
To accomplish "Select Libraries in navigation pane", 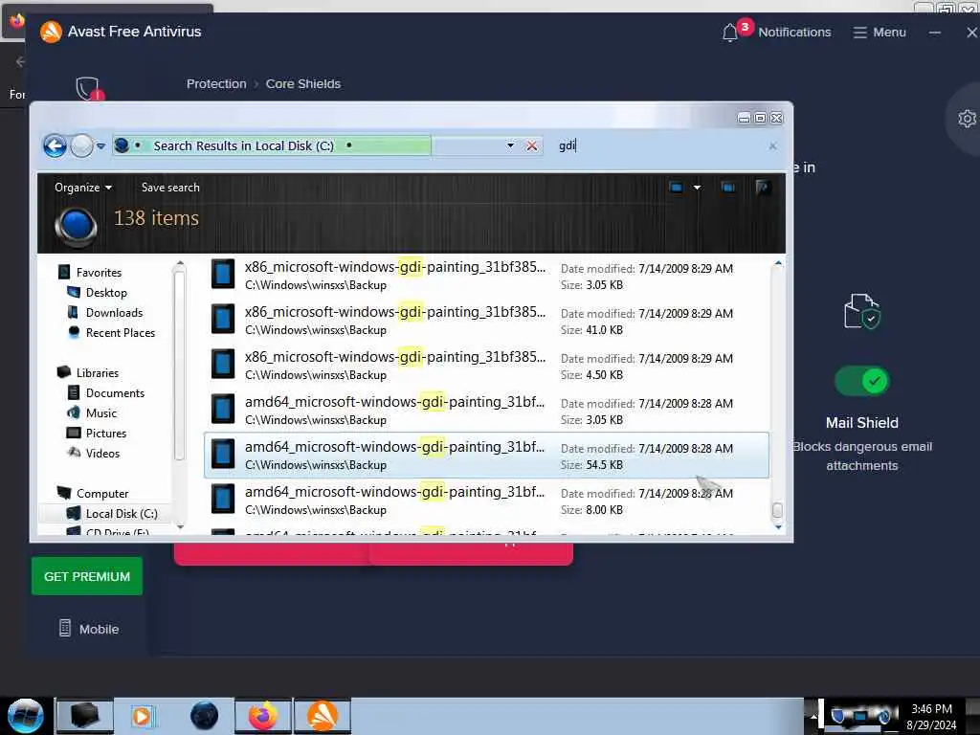I will coord(97,372).
